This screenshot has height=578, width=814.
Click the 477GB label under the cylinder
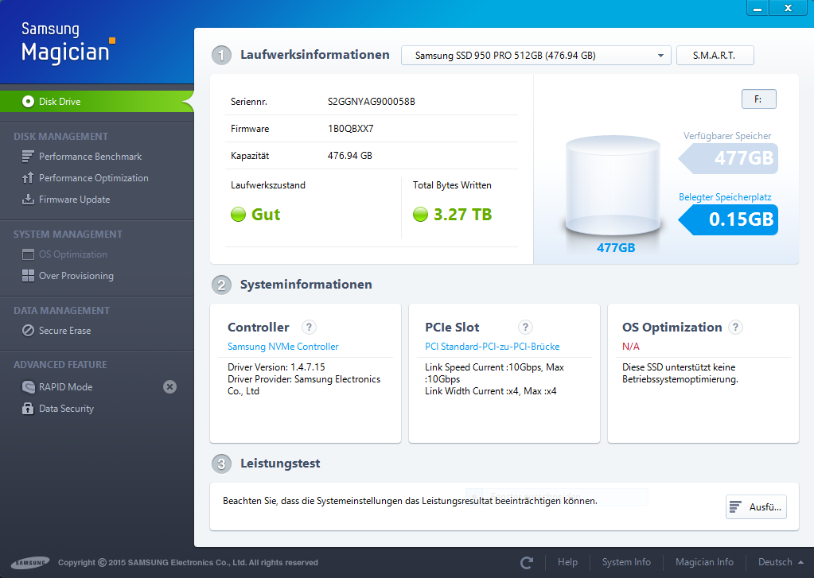pos(616,247)
